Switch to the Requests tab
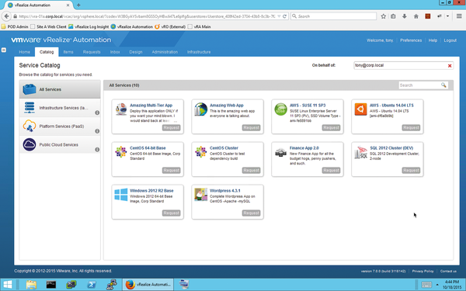Viewport: 466px width, 291px height. click(92, 52)
